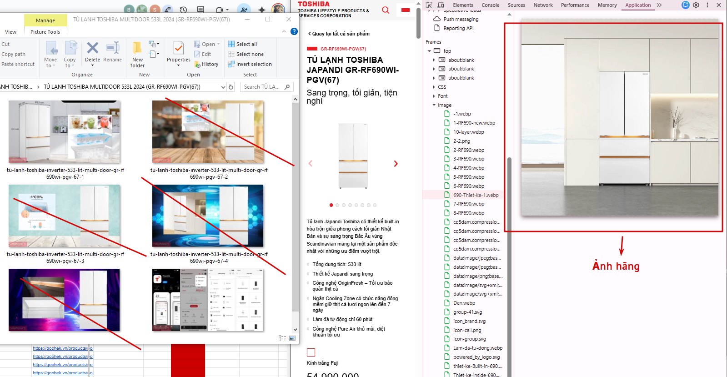This screenshot has height=377, width=727.
Task: Expand CSS node in Frames tree
Action: click(x=434, y=87)
